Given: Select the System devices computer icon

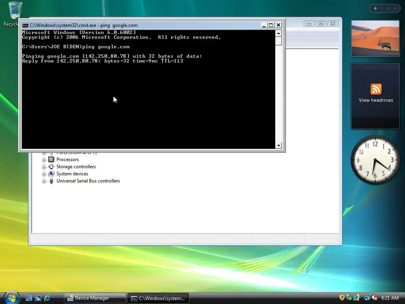Looking at the screenshot, I should pyautogui.click(x=51, y=174).
